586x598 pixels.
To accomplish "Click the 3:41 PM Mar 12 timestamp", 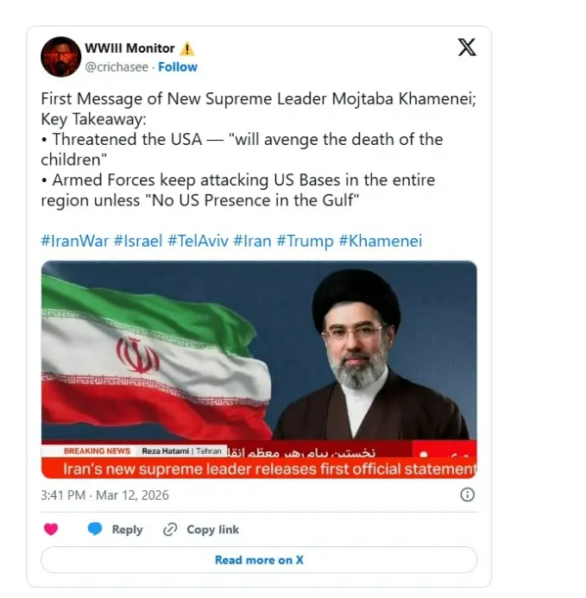I will (x=104, y=495).
